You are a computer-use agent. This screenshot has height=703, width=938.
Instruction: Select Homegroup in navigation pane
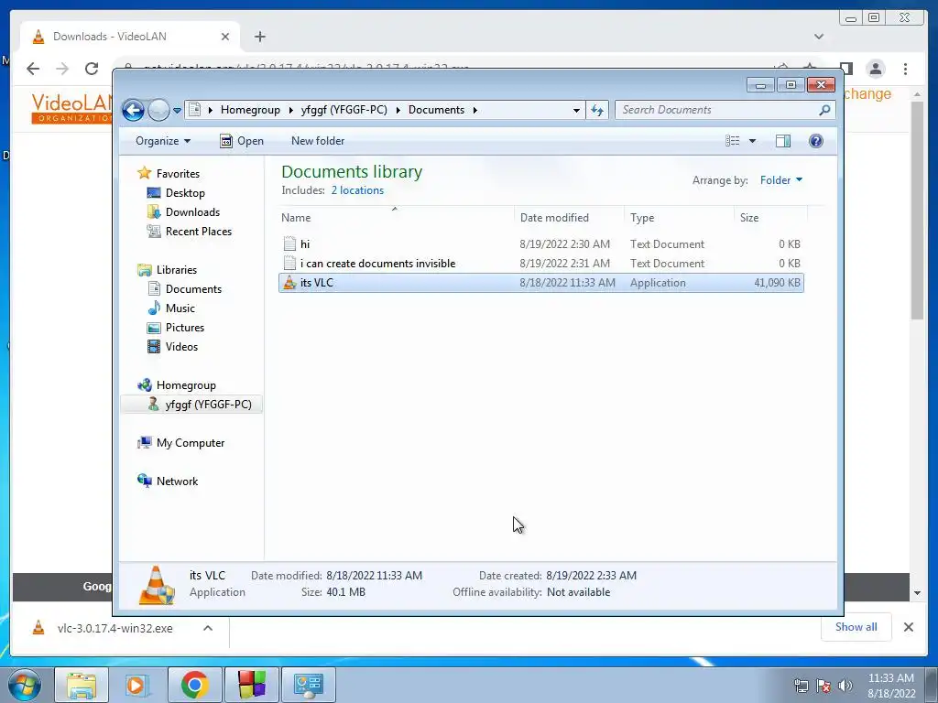point(185,385)
